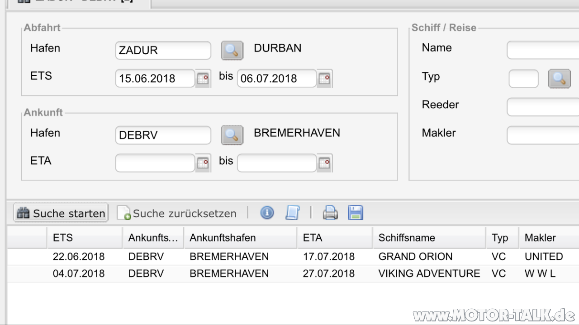Screen dimensions: 579x325
Task: Sort by Ankunftshafen column header
Action: tap(241, 237)
